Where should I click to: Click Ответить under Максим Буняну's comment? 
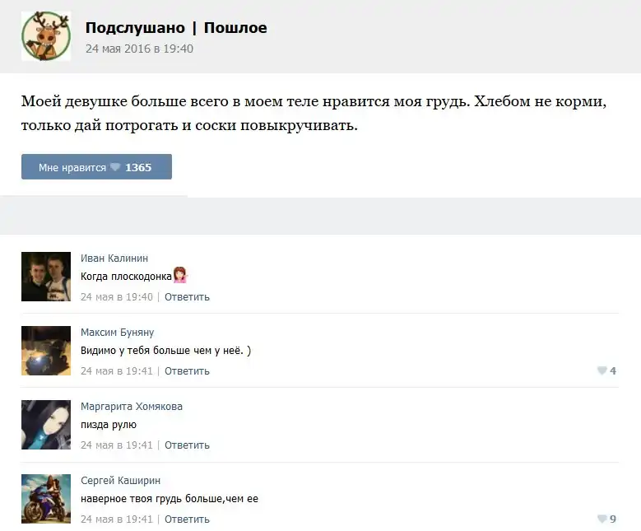(187, 371)
